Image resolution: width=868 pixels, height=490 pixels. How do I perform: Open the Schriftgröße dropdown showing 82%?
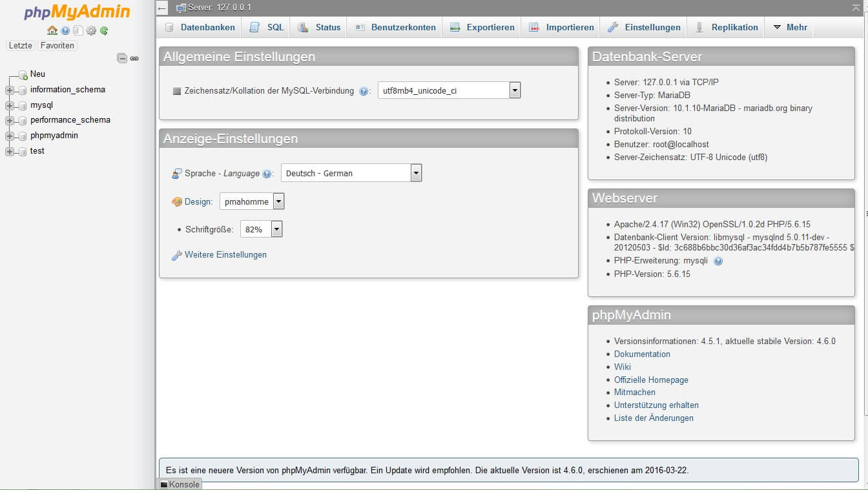tap(262, 229)
